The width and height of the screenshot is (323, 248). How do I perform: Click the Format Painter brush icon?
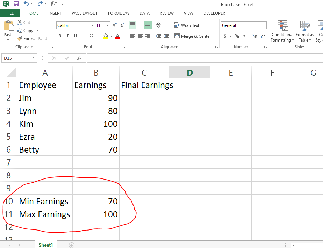pos(20,39)
